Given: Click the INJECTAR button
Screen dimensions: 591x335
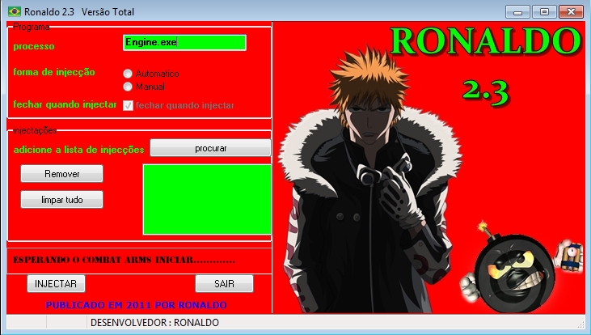Looking at the screenshot, I should (56, 284).
